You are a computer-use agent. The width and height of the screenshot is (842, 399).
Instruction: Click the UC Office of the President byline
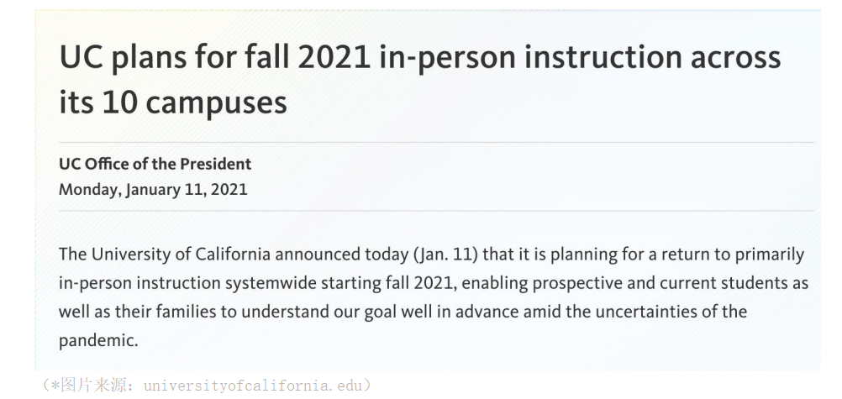click(155, 165)
